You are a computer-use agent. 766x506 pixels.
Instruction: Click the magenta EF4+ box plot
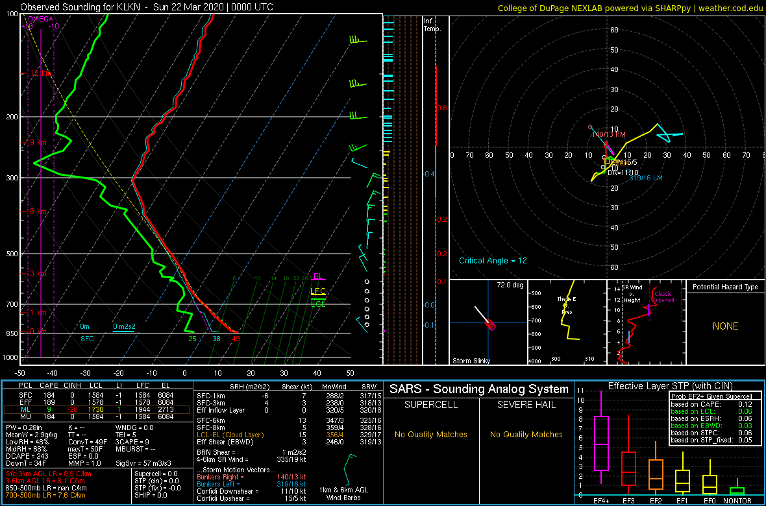(600, 444)
